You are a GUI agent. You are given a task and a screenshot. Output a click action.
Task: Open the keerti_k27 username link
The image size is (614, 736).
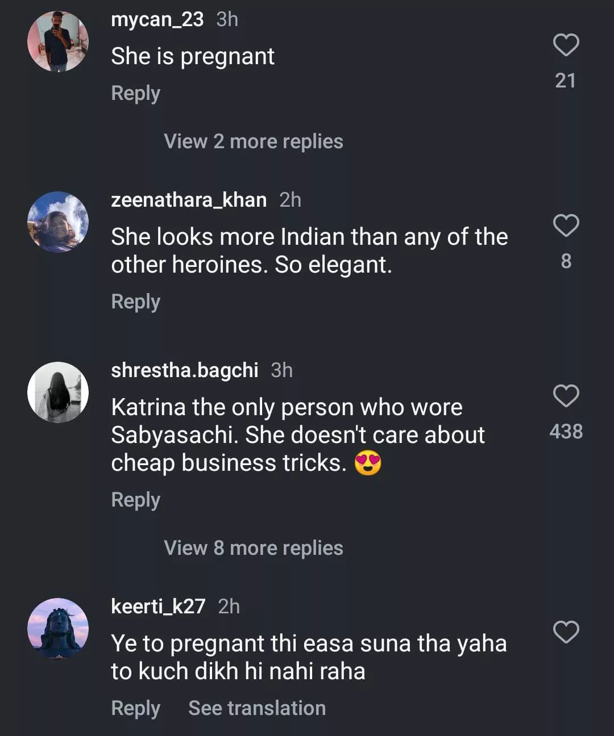pyautogui.click(x=158, y=607)
